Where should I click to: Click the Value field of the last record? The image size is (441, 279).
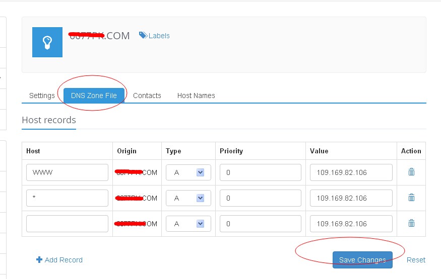(351, 224)
